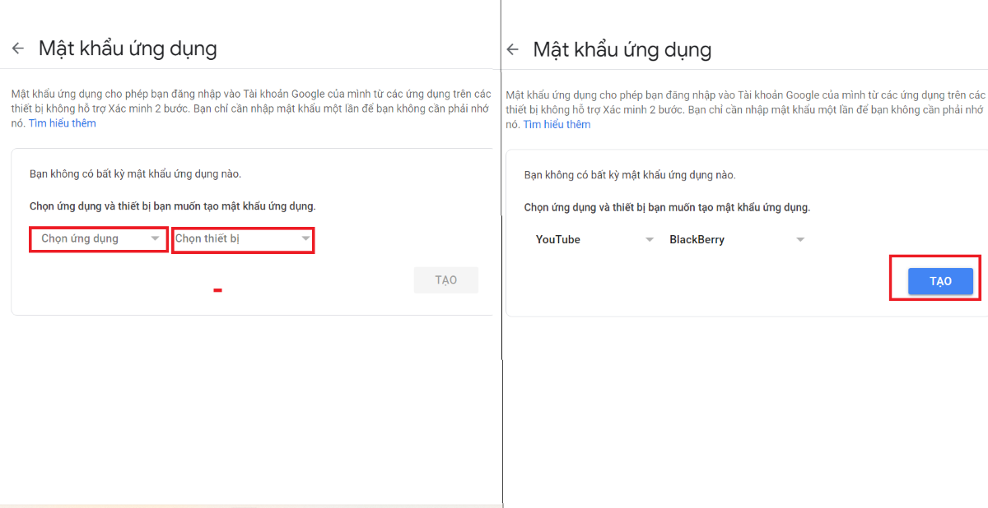
Task: Open the BlackBerry device dropdown
Action: pyautogui.click(x=741, y=239)
